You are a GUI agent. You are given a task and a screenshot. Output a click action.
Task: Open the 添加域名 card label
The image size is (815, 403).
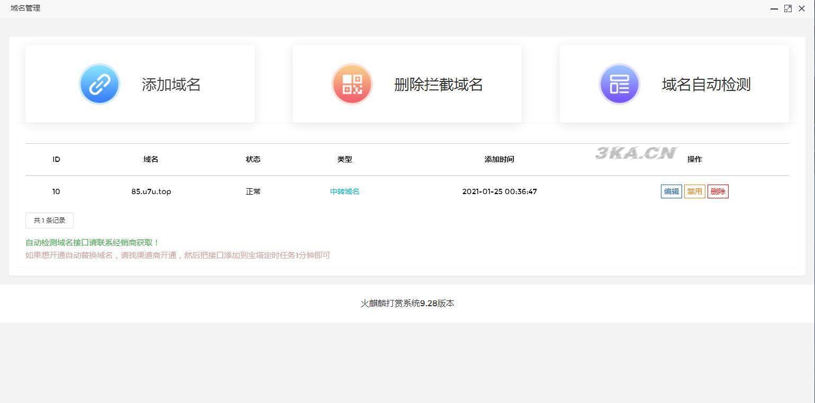click(x=171, y=85)
